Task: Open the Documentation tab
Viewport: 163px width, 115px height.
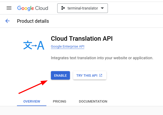Action: [93, 101]
